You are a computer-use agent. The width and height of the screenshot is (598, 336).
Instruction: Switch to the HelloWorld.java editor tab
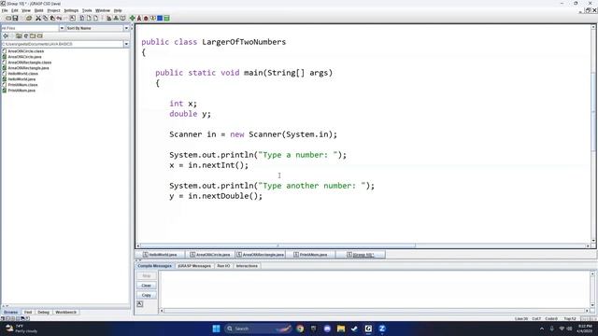[x=161, y=255]
